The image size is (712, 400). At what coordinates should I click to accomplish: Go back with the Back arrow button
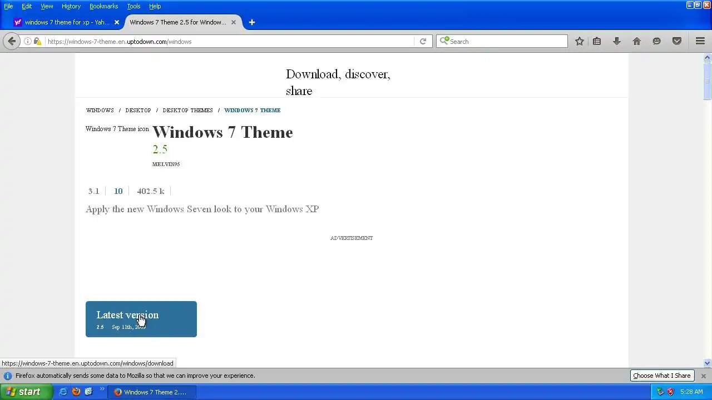click(x=12, y=41)
